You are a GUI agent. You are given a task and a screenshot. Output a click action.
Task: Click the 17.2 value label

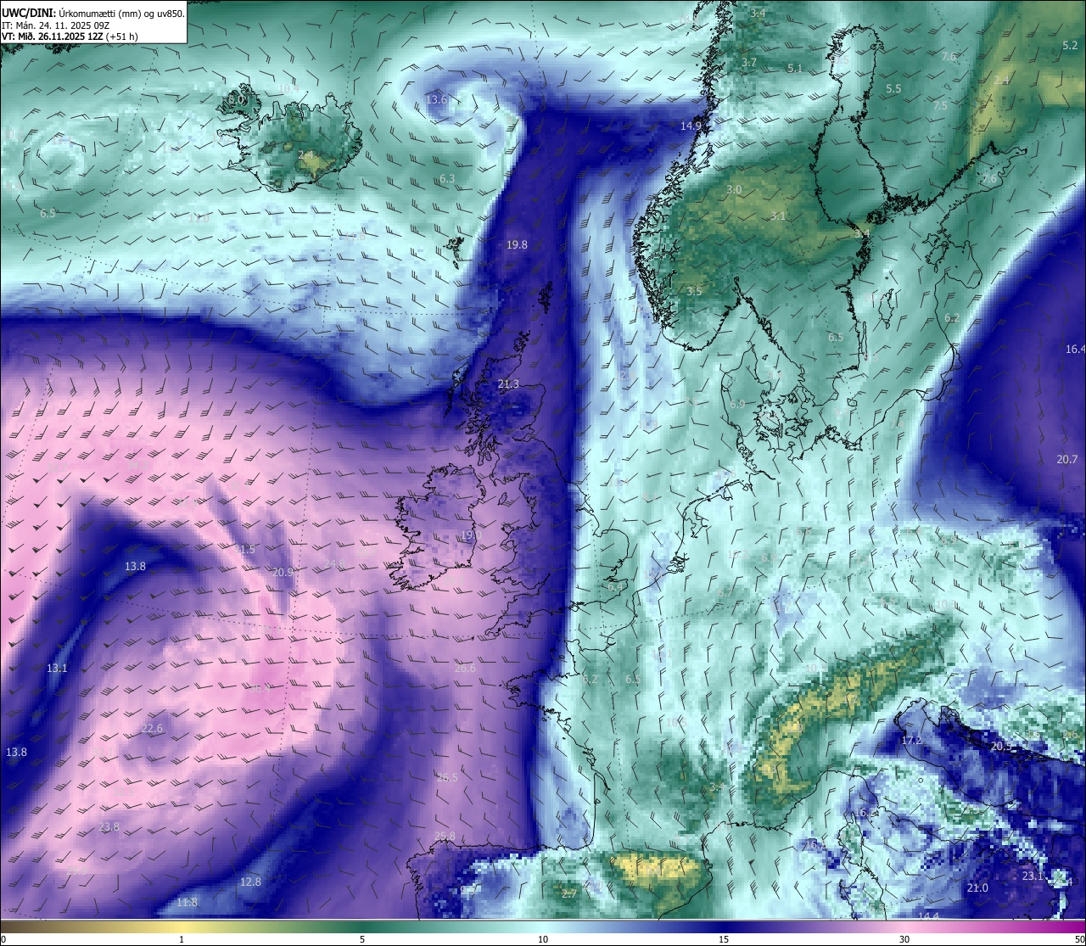911,740
